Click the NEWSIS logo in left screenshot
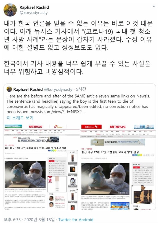160x226 pixels. [36, 127]
